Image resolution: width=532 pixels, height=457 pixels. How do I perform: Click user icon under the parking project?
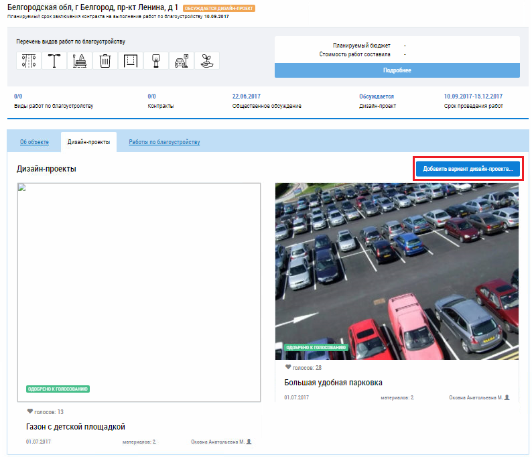click(507, 397)
